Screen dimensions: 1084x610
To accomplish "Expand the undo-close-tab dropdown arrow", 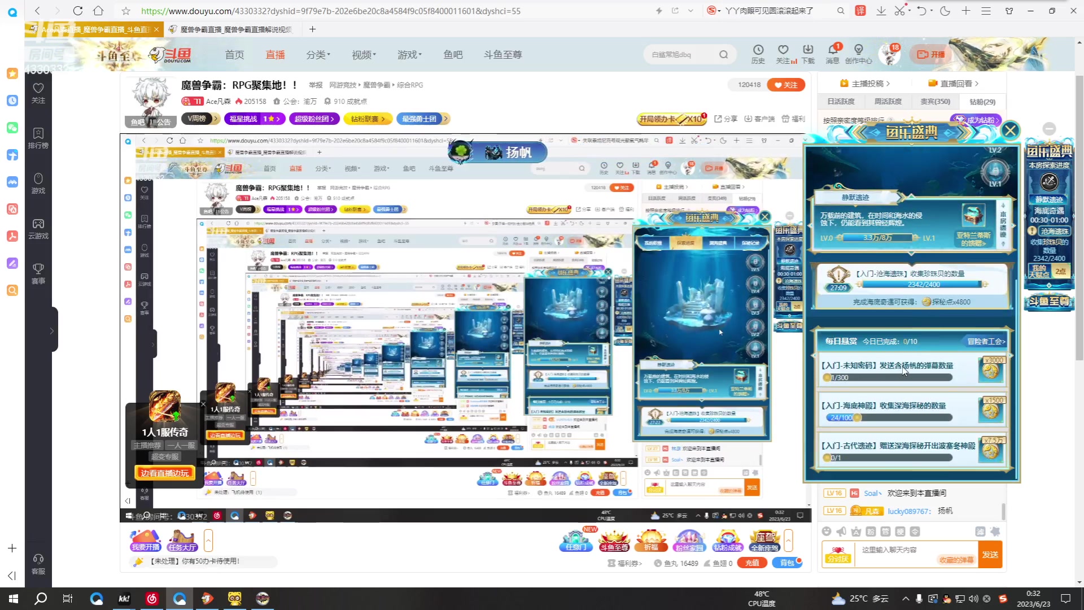I will [x=932, y=11].
